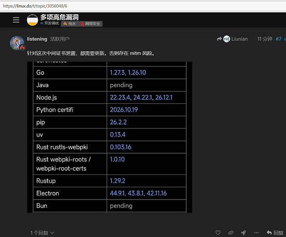286x237 pixels.
Task: Select the uv label cell
Action: point(70,135)
